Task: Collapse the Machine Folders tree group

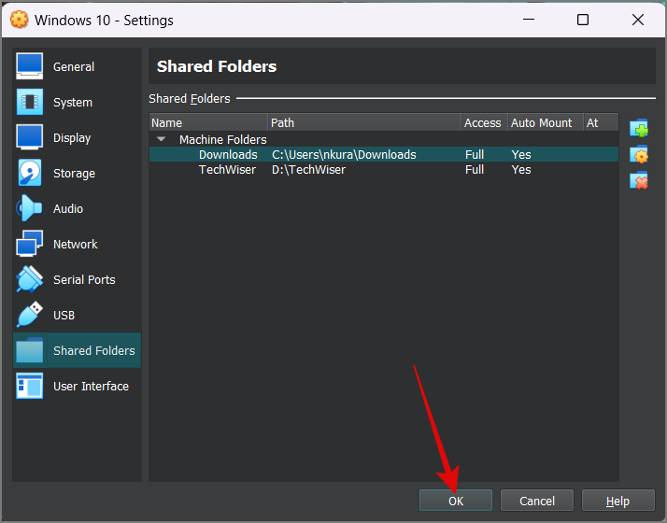Action: [162, 139]
